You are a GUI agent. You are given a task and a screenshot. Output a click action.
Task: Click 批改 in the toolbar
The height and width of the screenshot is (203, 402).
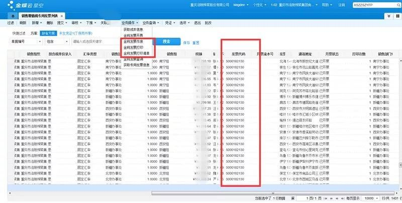(208, 23)
